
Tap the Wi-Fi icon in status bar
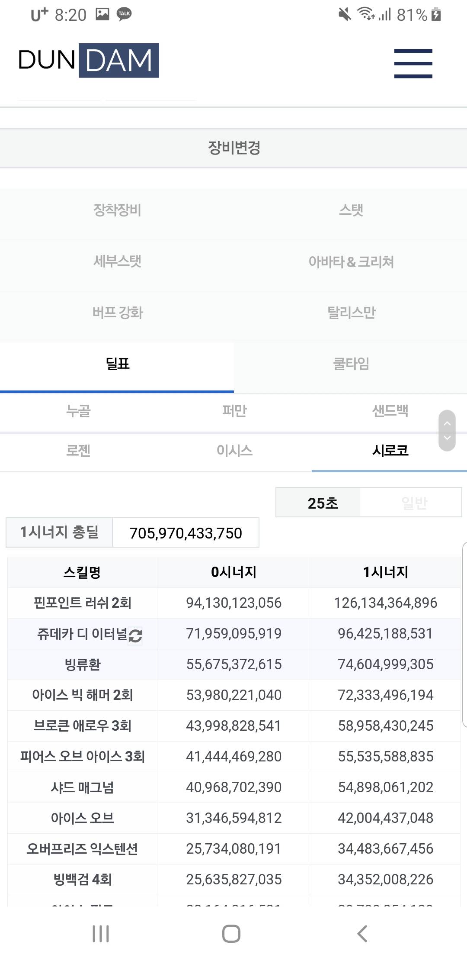click(x=366, y=14)
